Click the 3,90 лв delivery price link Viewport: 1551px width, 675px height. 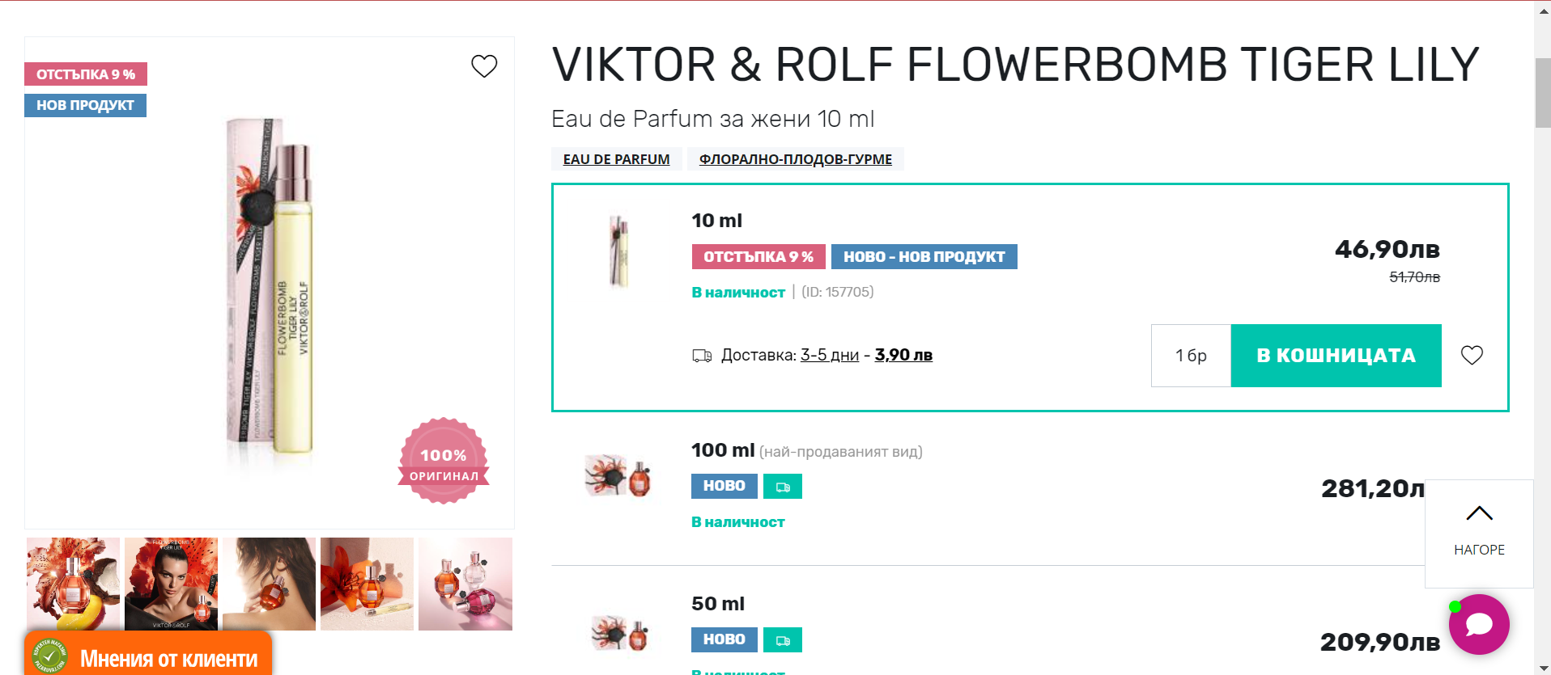click(x=903, y=355)
